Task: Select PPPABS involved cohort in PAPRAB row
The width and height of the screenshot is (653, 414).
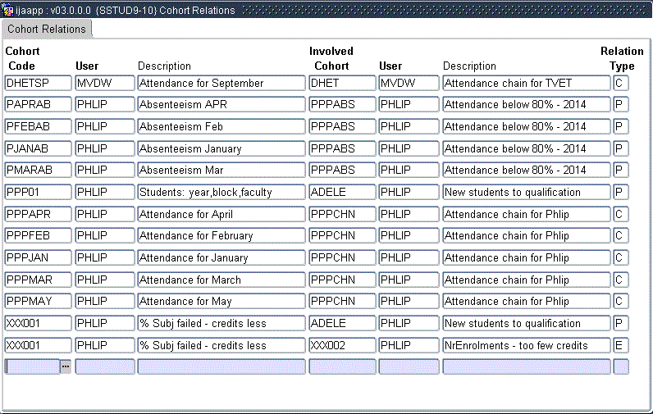Action: click(342, 104)
